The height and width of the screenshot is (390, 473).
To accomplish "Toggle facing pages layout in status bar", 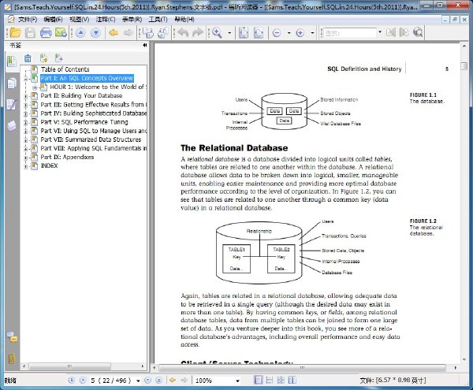I will coord(292,380).
